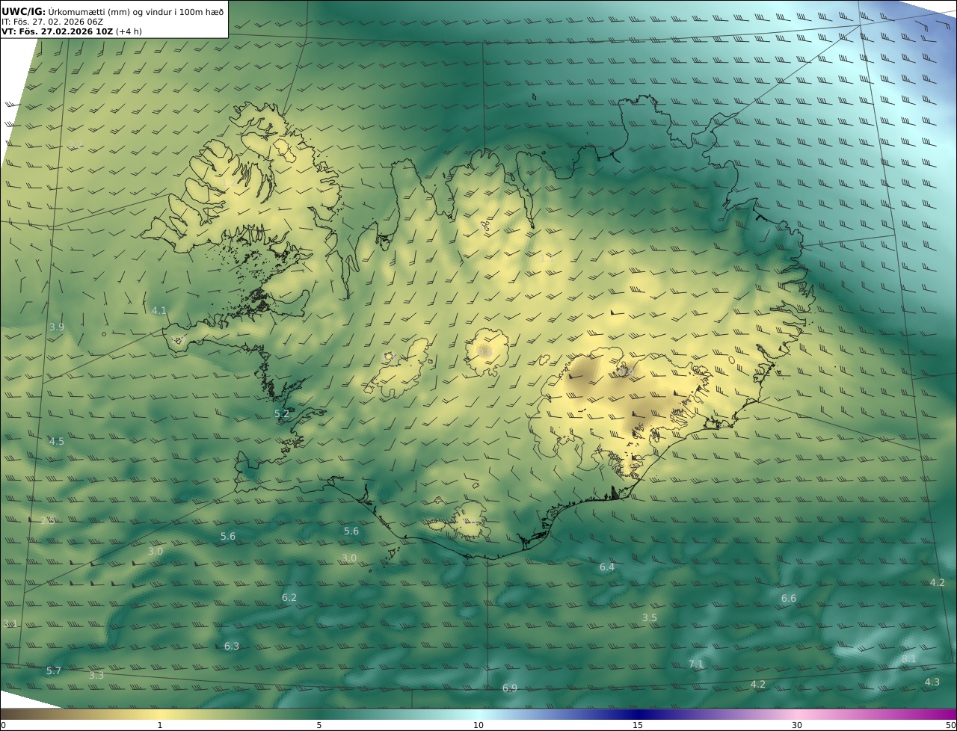Click the 30 tick on color scale
The width and height of the screenshot is (957, 731).
[x=797, y=725]
